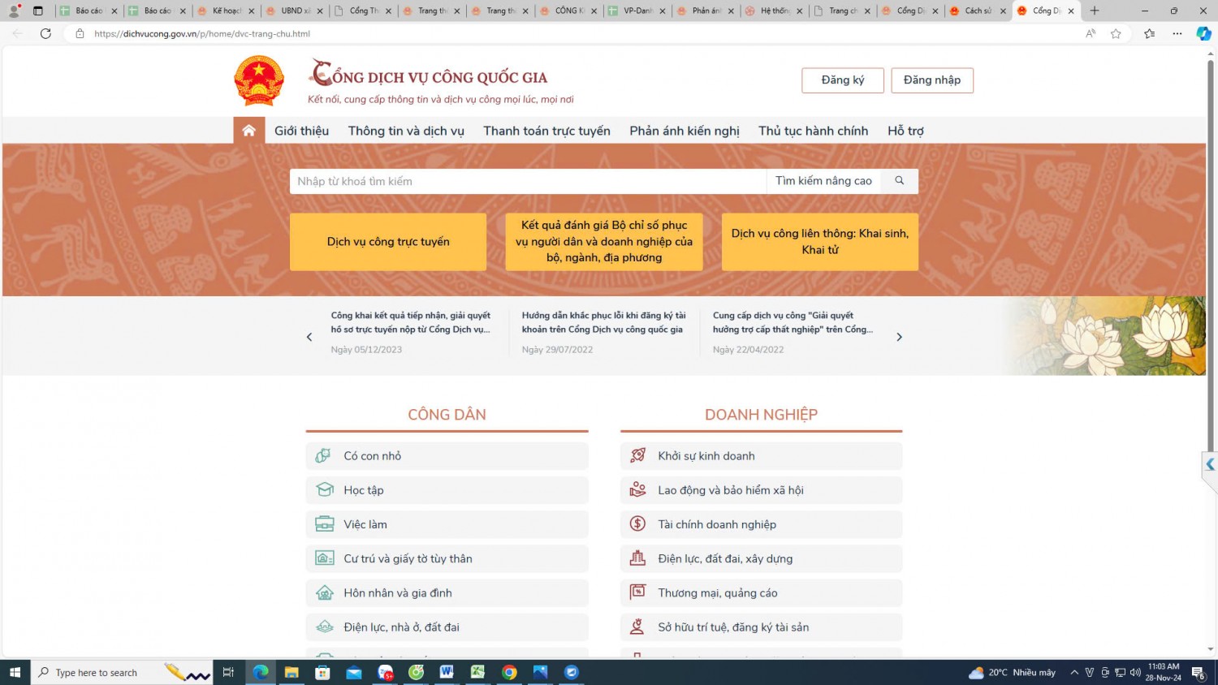Screen dimensions: 1218x685
Task: Click the Dịch vụ công trực tuyến button
Action: [388, 242]
